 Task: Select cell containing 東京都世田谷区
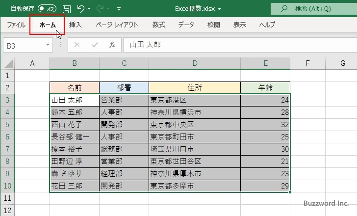pos(195,162)
